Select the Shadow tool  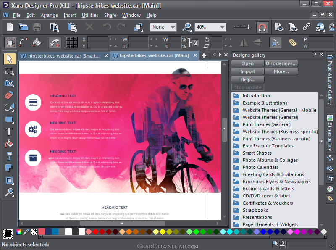tap(9, 168)
